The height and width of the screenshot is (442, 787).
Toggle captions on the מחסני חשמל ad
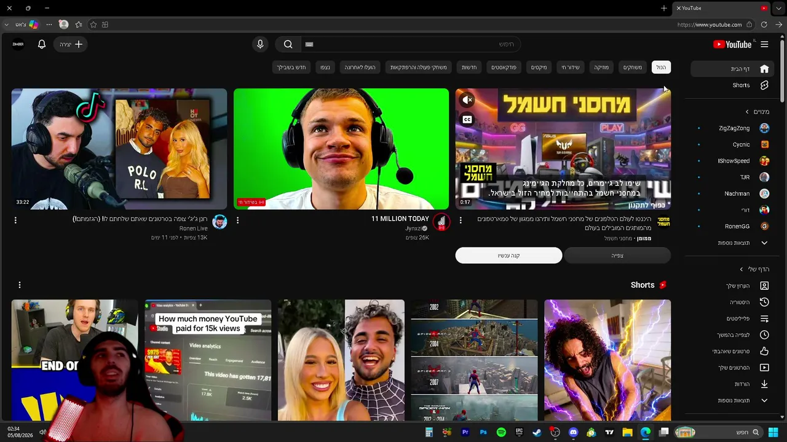467,120
